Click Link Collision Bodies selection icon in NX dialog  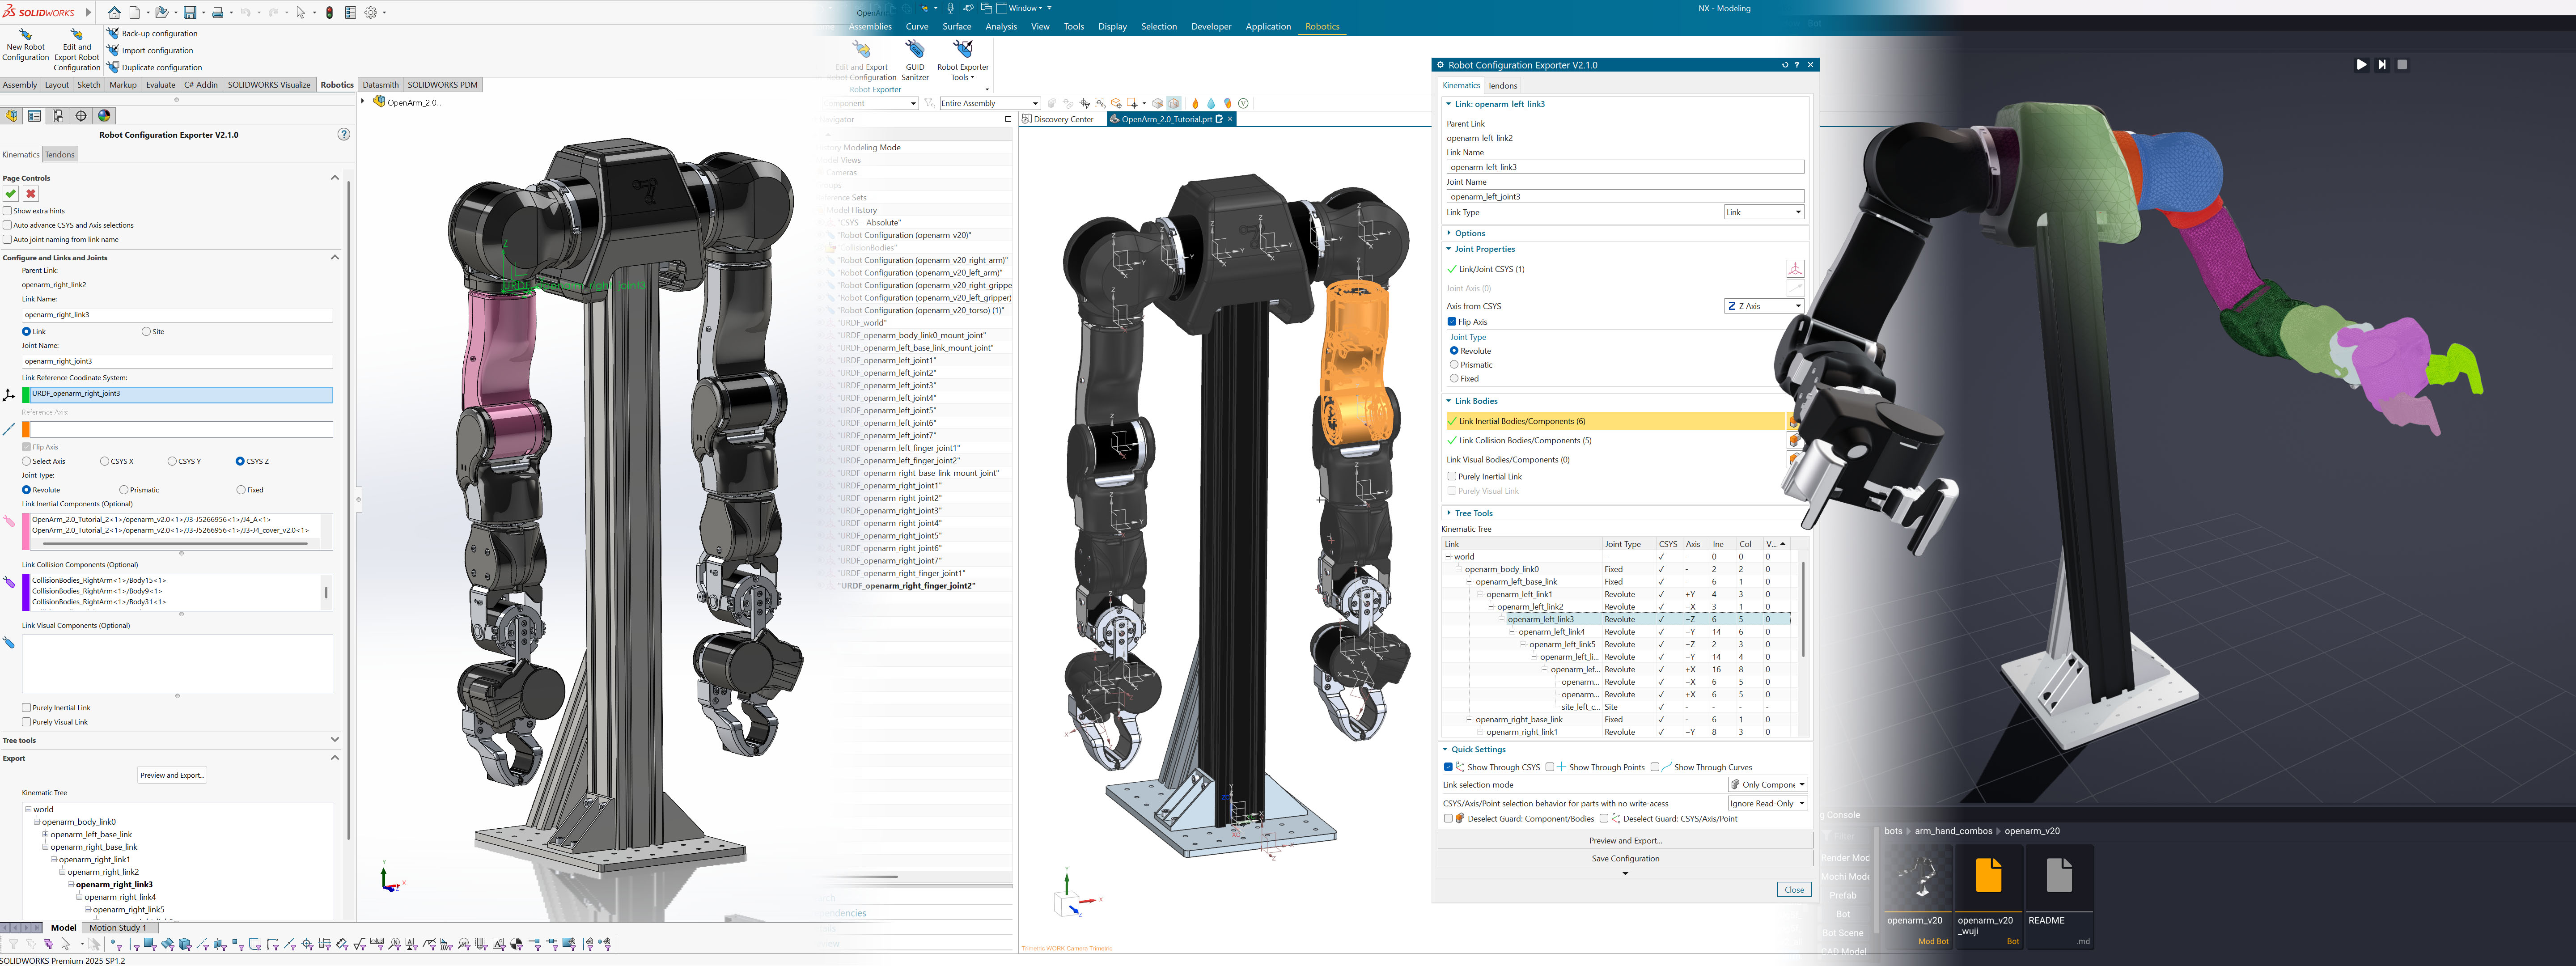pos(1795,440)
